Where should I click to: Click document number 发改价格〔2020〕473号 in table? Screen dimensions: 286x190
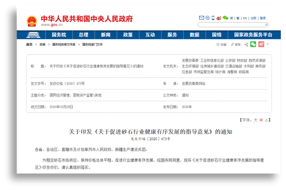tap(67, 83)
